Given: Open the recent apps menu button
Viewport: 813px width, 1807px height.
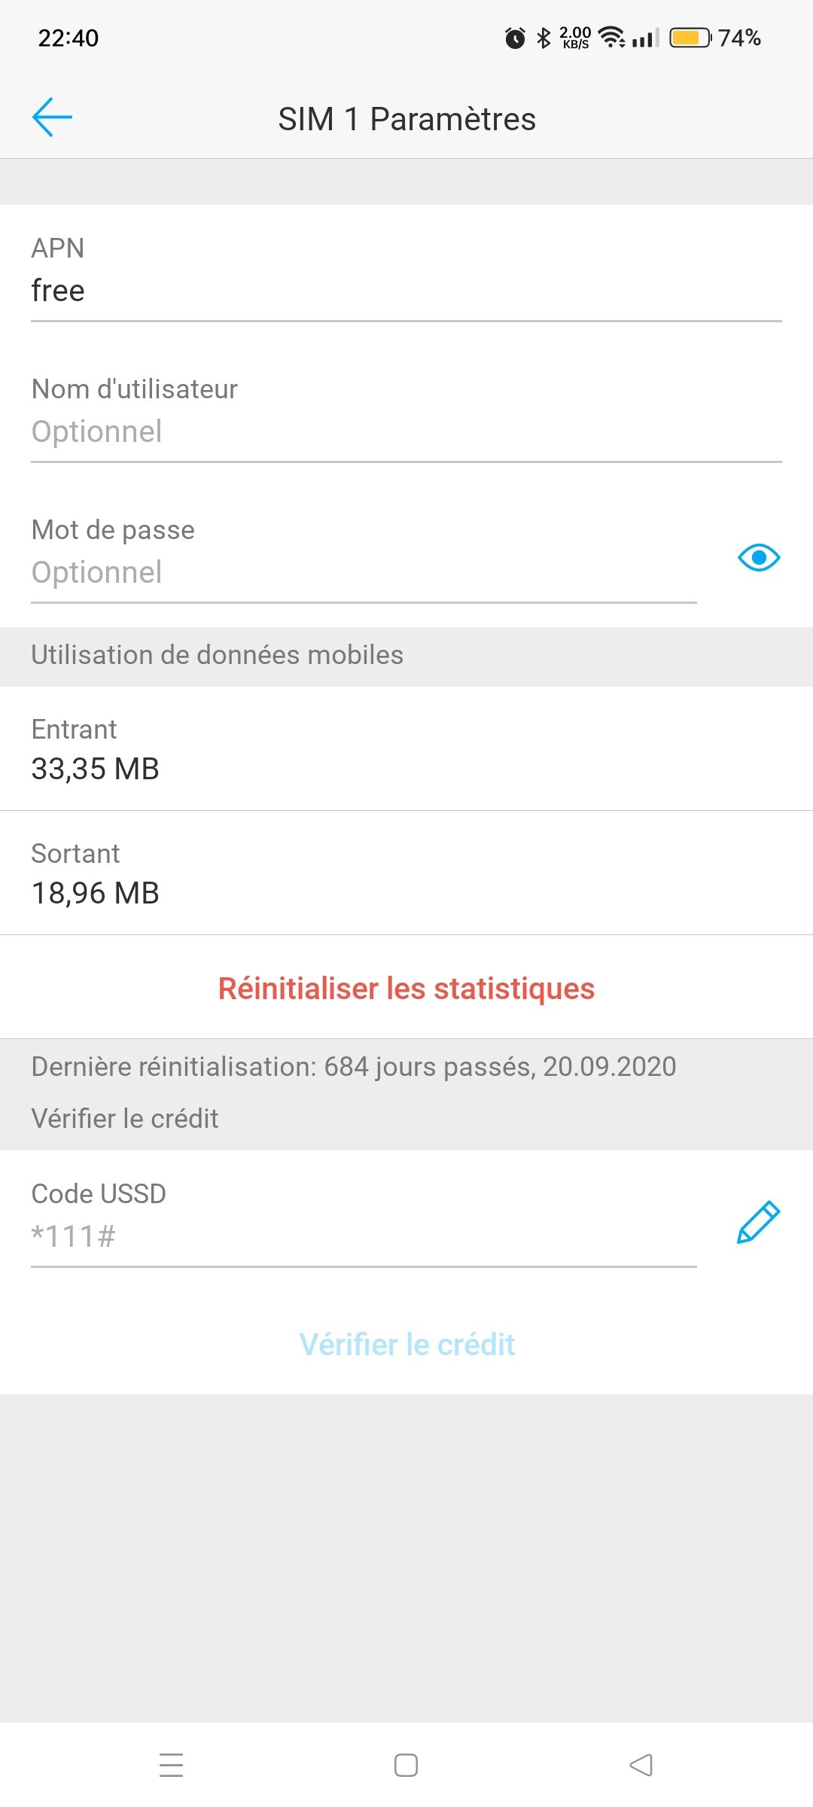Looking at the screenshot, I should (x=172, y=1765).
